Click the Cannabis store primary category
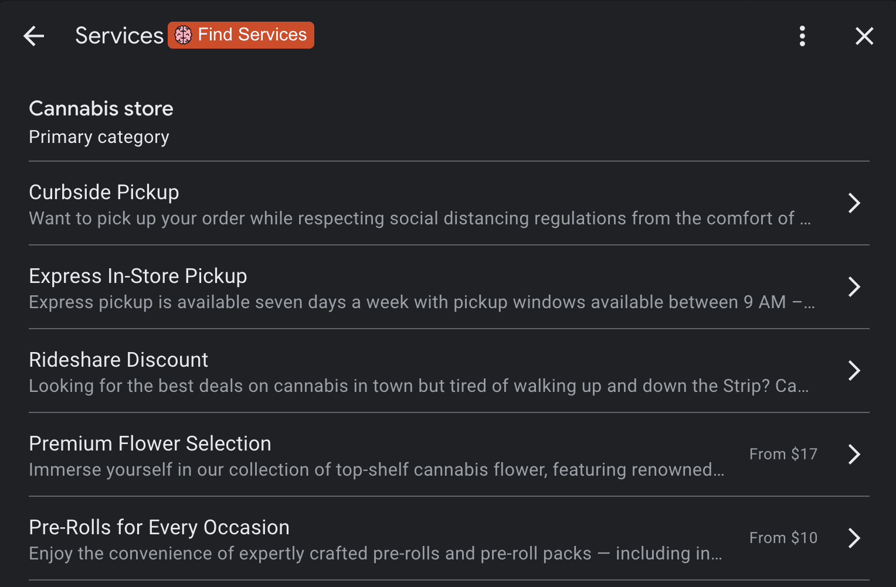This screenshot has height=587, width=896. tap(101, 109)
